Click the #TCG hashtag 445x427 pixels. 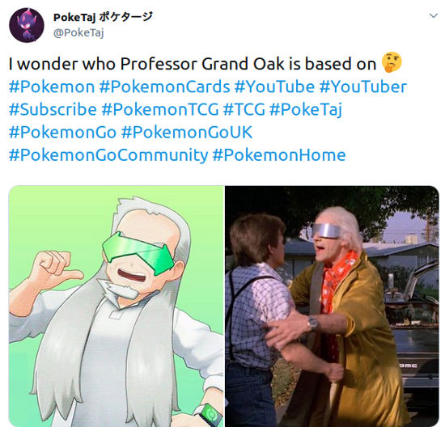[x=244, y=109]
